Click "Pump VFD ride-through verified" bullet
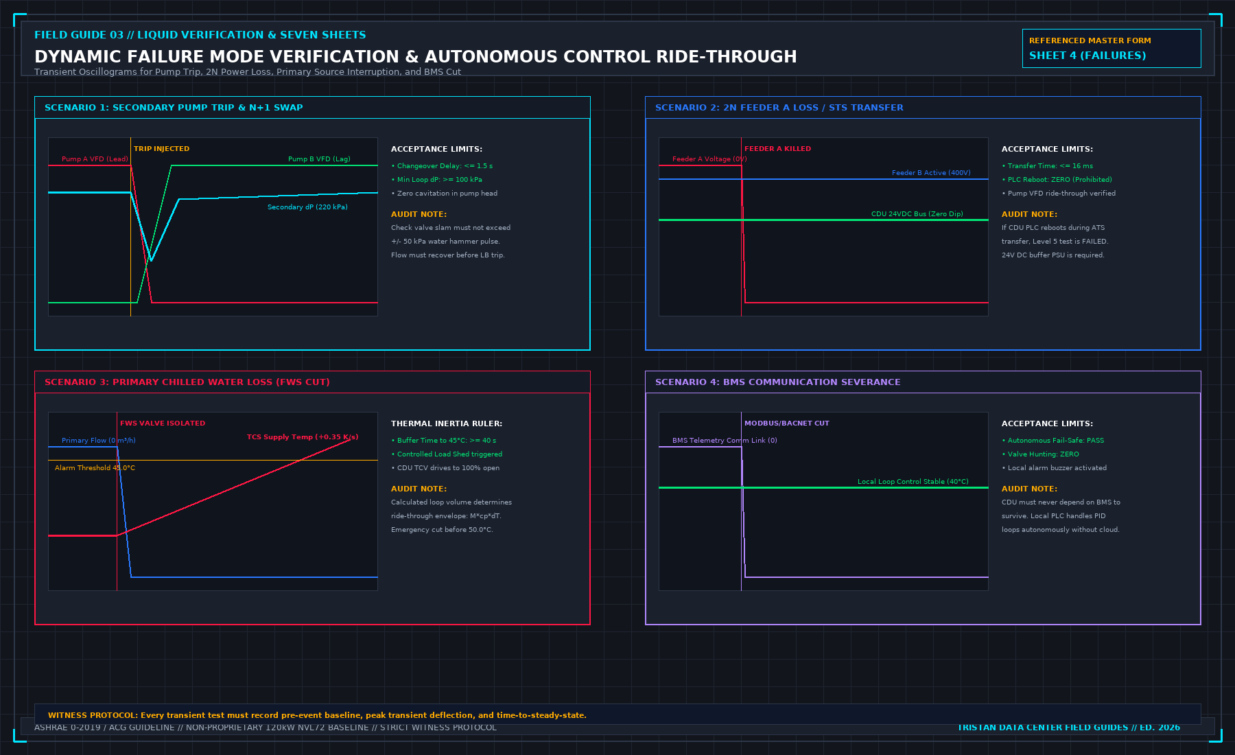 (x=1059, y=194)
